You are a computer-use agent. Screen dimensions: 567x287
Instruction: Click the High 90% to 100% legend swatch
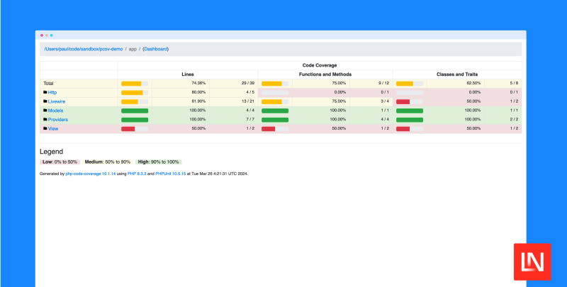(x=159, y=162)
